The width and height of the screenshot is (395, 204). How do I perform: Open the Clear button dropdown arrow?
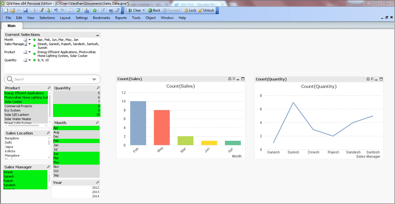(x=144, y=10)
